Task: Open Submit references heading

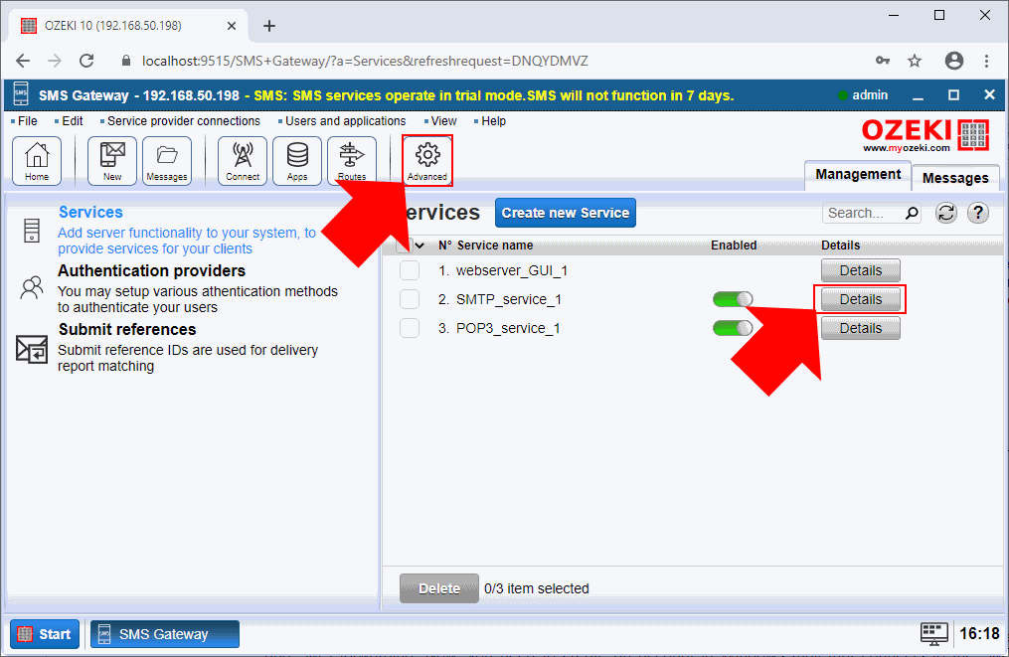Action: tap(127, 329)
